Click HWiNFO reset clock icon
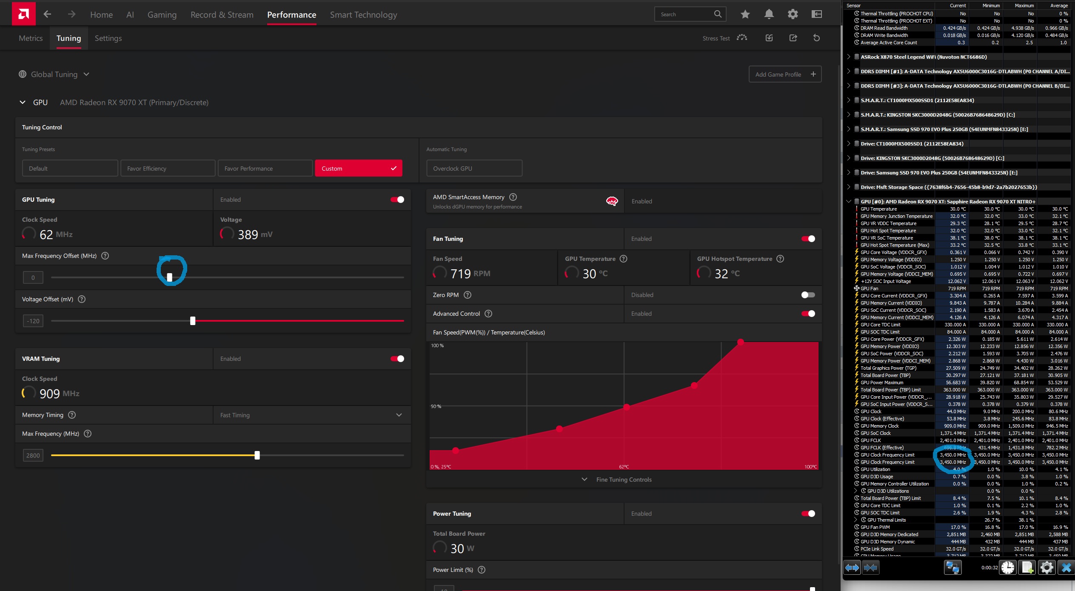 tap(1007, 567)
